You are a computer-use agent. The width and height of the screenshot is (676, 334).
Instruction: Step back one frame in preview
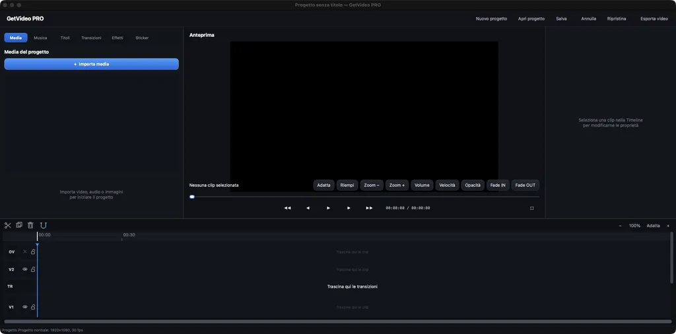tap(308, 208)
